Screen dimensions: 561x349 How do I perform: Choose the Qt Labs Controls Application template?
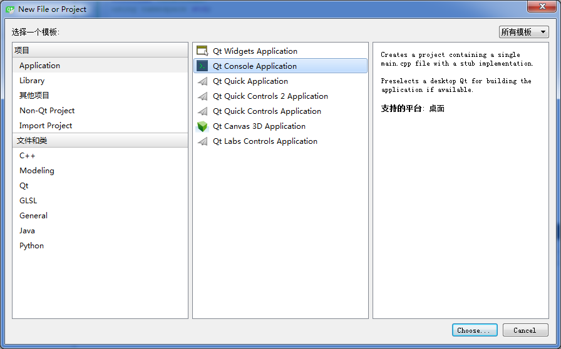(280, 141)
